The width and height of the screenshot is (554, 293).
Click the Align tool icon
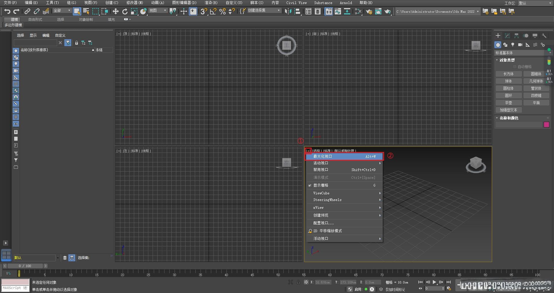click(297, 11)
